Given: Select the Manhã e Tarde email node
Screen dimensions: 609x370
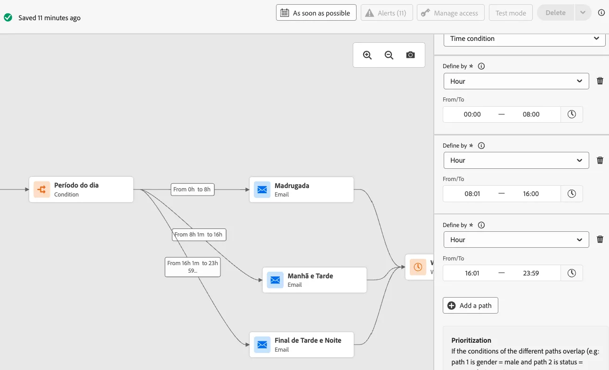Looking at the screenshot, I should point(315,280).
